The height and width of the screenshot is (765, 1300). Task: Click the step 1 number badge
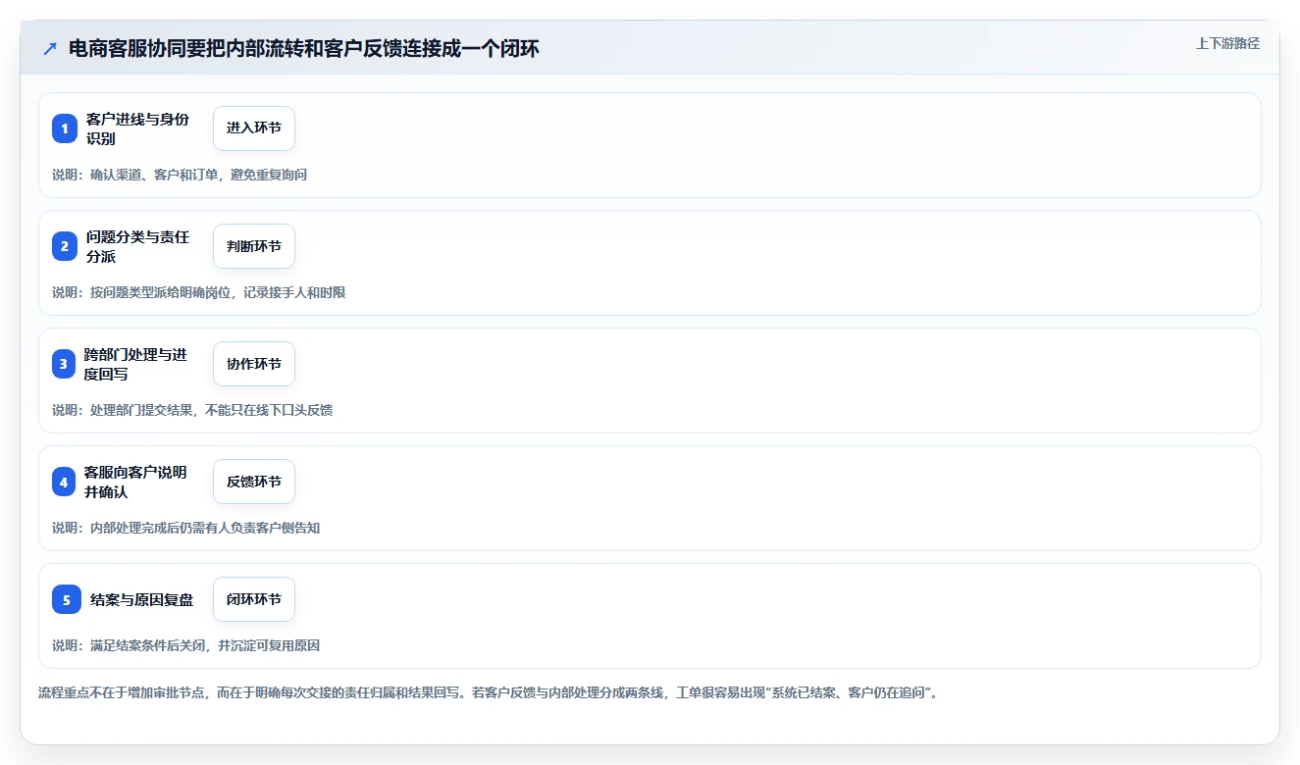click(x=65, y=128)
